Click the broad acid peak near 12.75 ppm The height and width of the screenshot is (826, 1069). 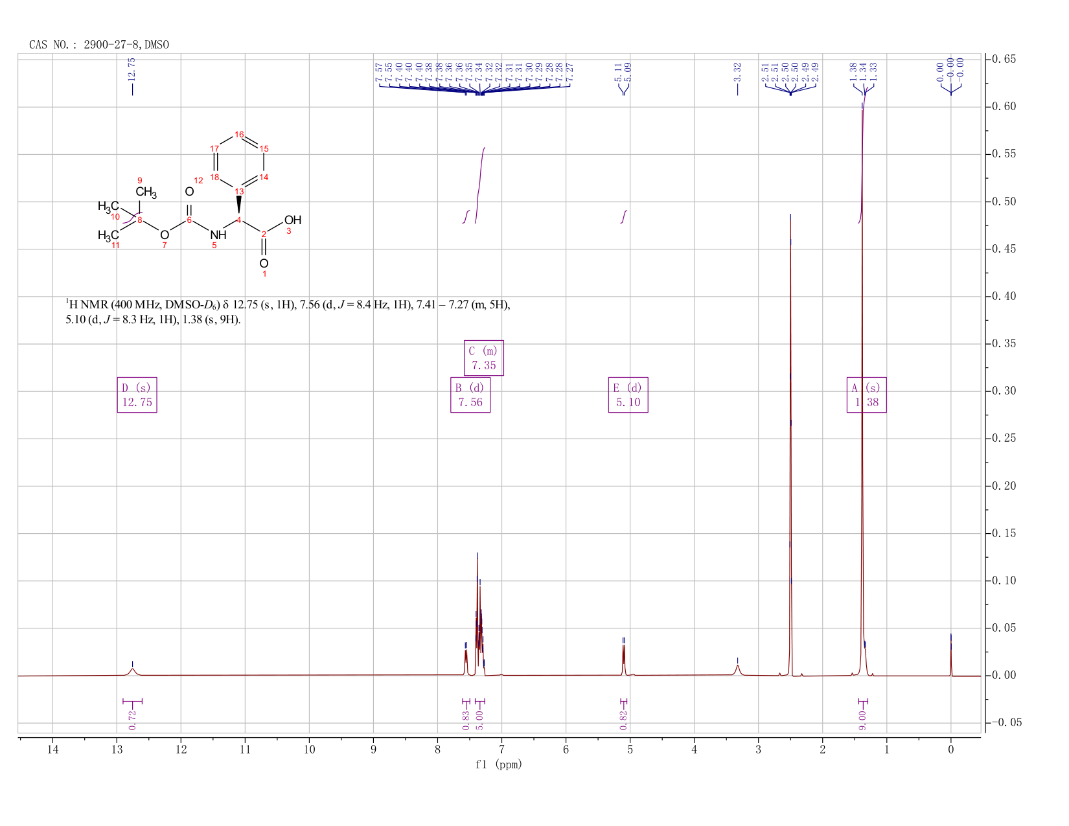point(132,671)
